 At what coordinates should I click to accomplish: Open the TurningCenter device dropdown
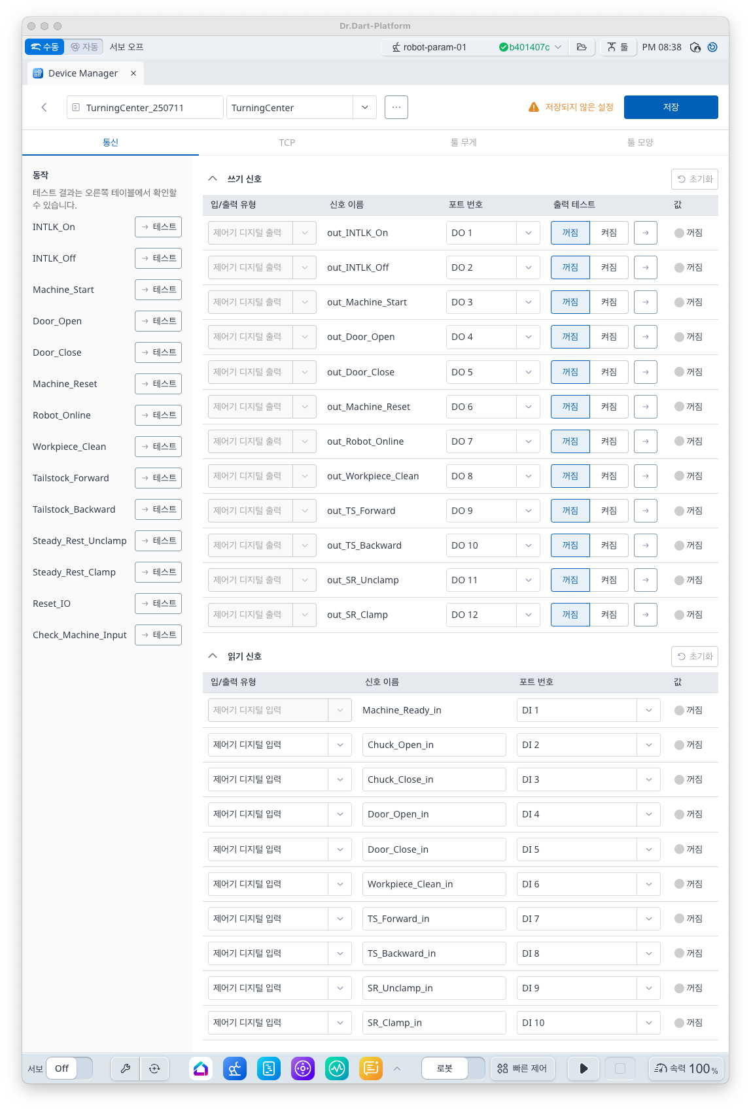click(x=364, y=107)
